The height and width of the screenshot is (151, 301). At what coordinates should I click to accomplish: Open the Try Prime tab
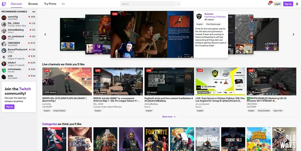(50, 4)
